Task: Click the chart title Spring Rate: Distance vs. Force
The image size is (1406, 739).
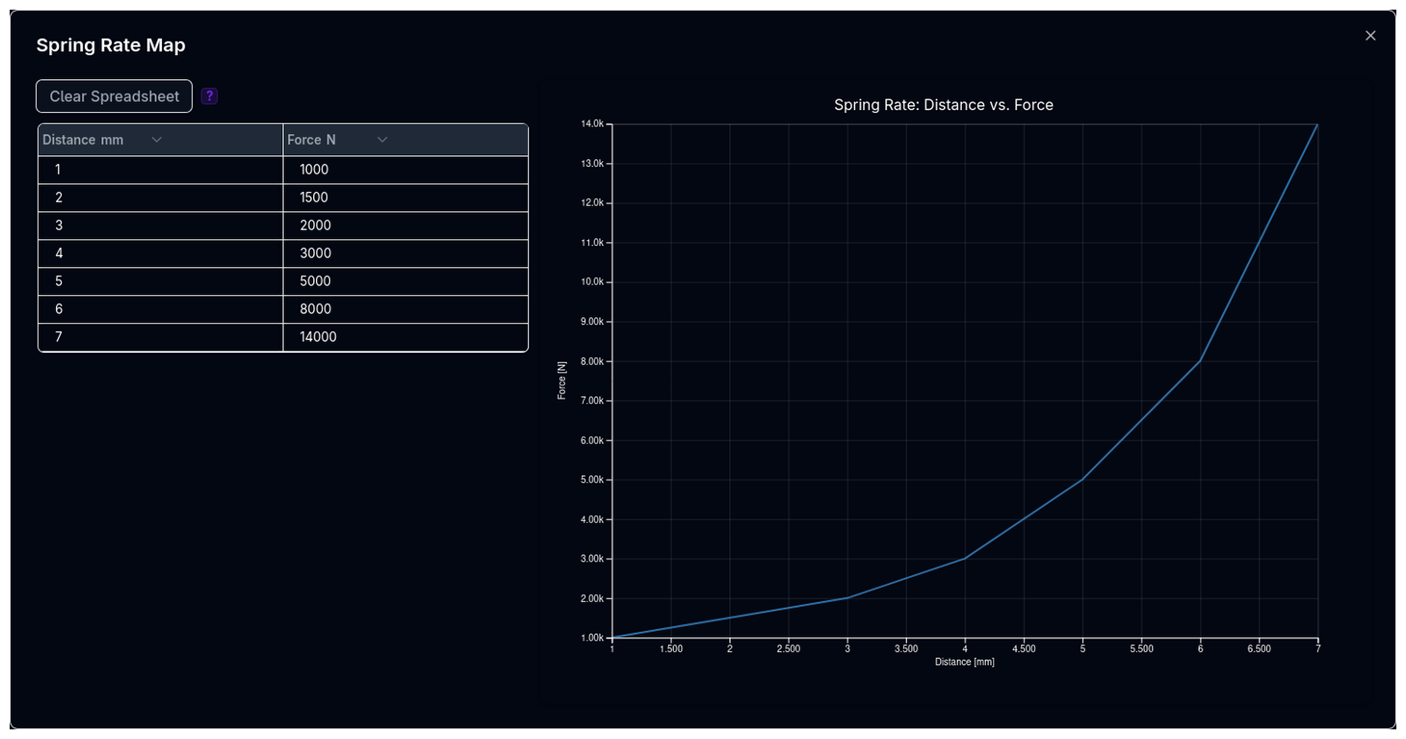Action: tap(943, 105)
